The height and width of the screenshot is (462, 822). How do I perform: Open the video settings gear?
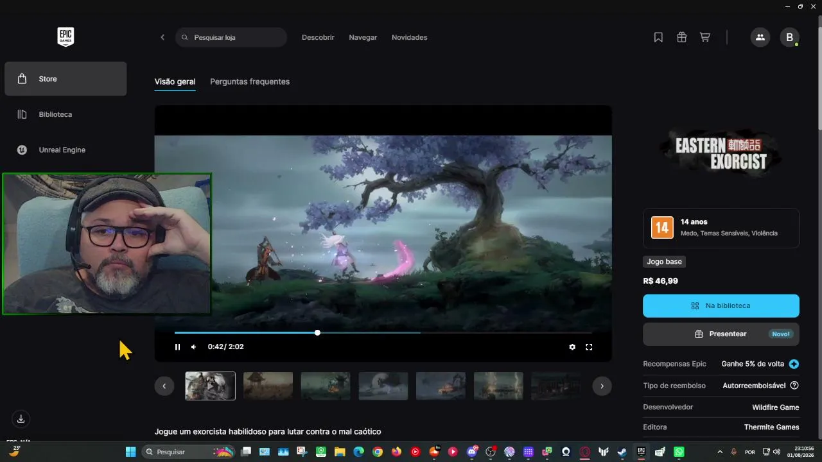coord(572,347)
